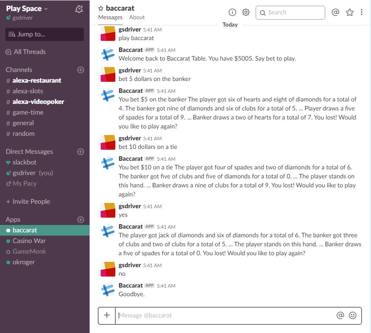This screenshot has width=371, height=333.
Task: Show conversation details info icon
Action: click(232, 12)
